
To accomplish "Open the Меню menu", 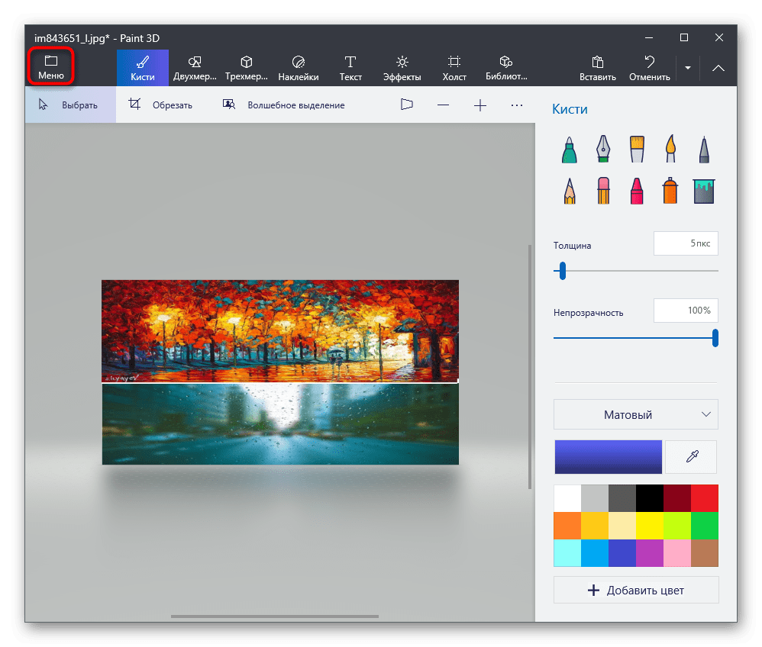I will pos(51,67).
